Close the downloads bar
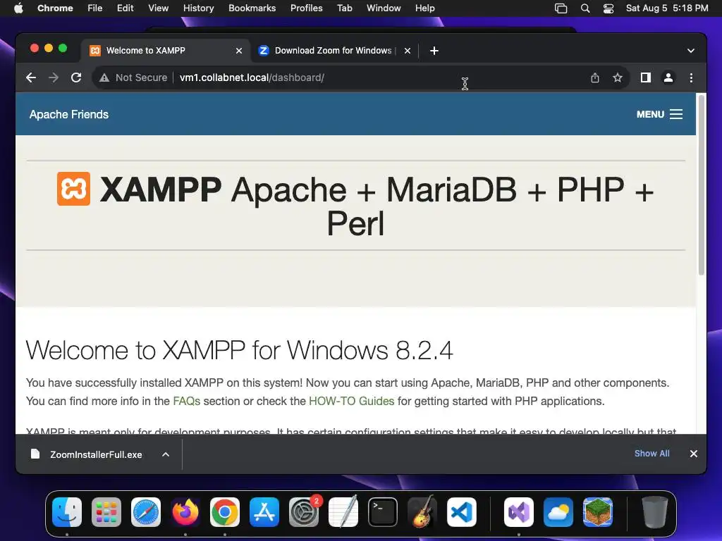Screen dimensions: 722x541 coord(694,454)
